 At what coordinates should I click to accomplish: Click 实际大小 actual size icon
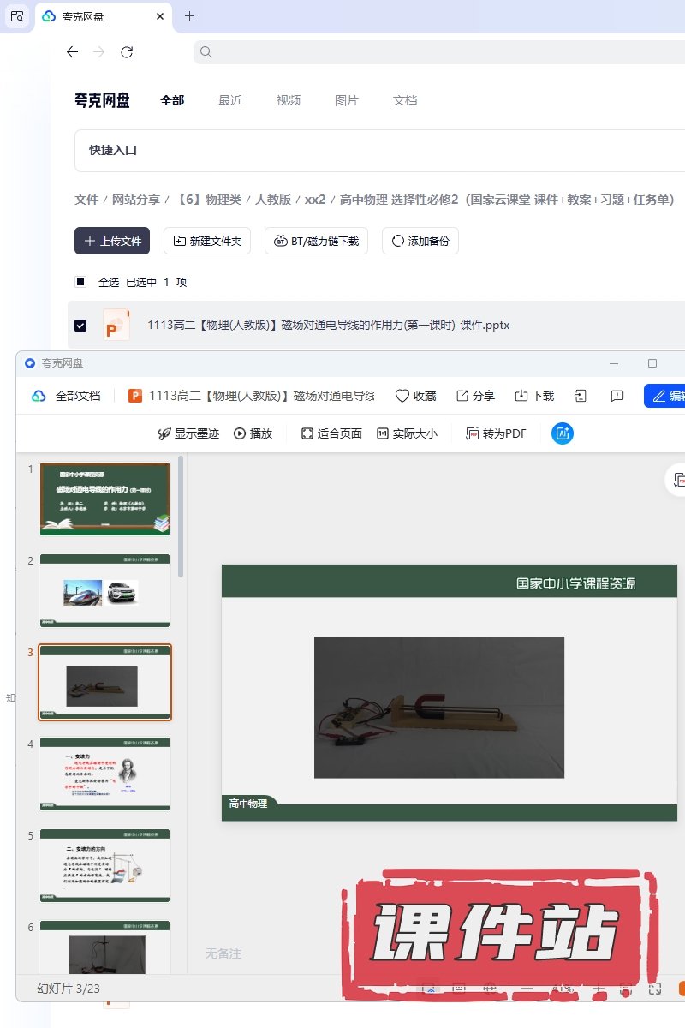pyautogui.click(x=383, y=433)
